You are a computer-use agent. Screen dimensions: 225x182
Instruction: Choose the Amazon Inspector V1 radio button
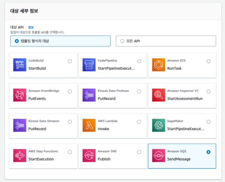click(x=208, y=92)
